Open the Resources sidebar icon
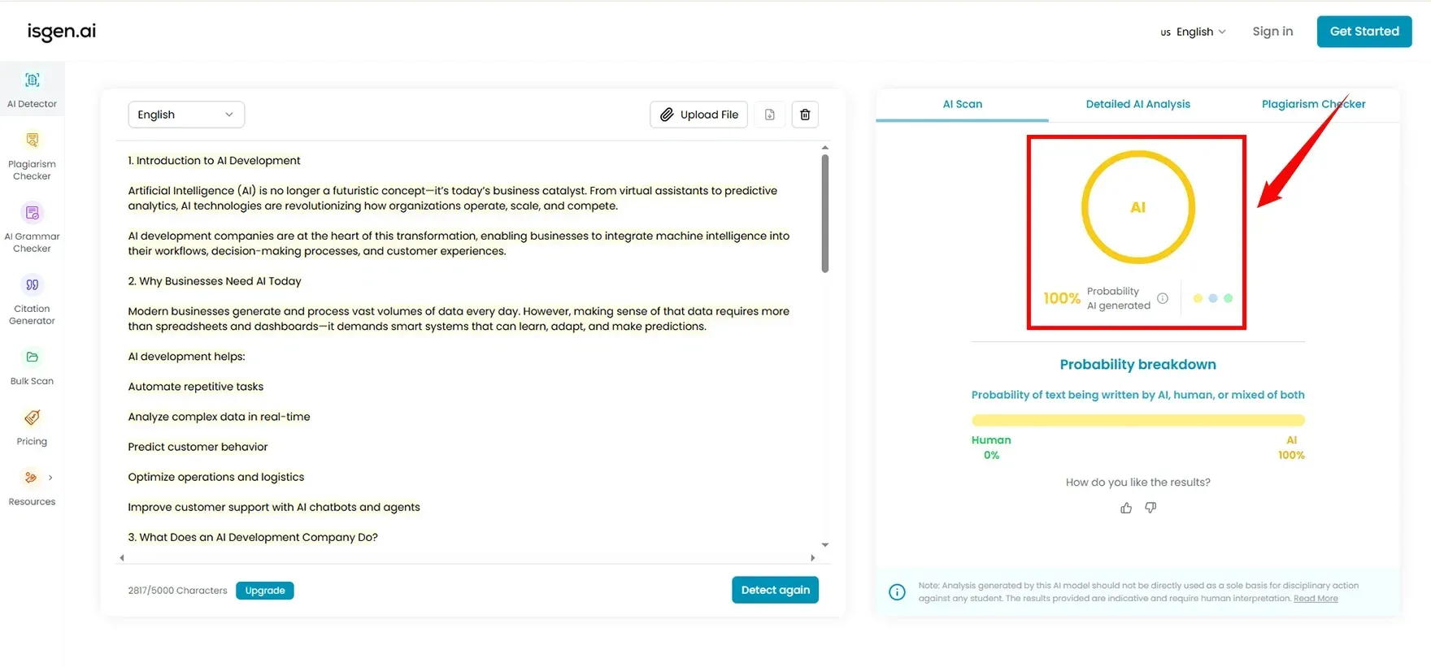 pos(31,478)
